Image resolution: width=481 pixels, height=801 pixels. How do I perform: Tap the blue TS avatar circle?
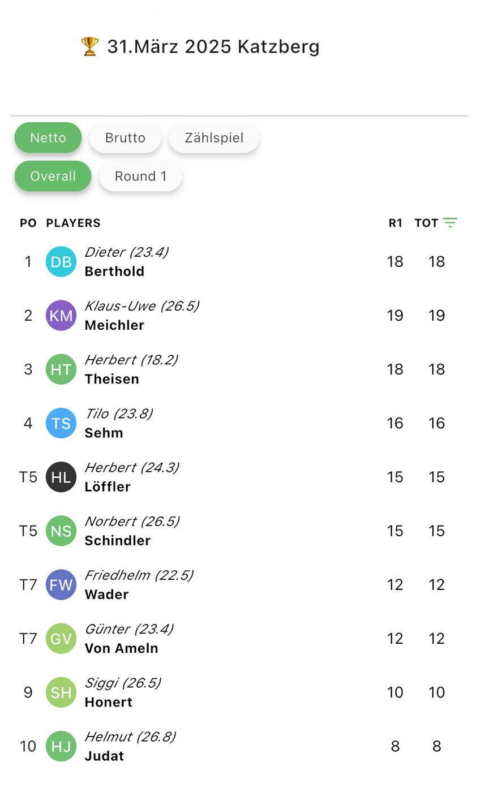tap(61, 423)
